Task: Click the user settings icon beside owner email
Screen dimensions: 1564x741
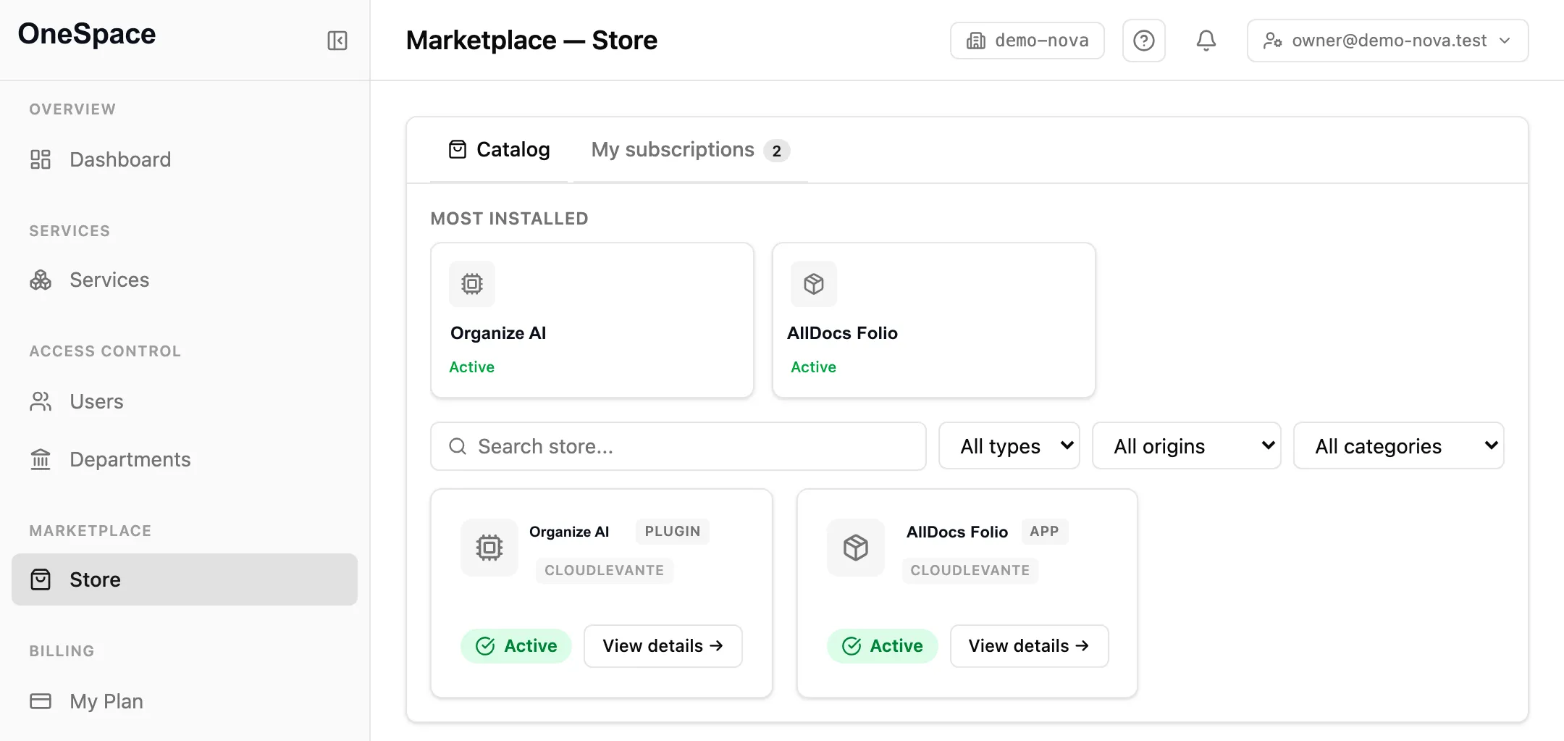Action: (x=1273, y=41)
